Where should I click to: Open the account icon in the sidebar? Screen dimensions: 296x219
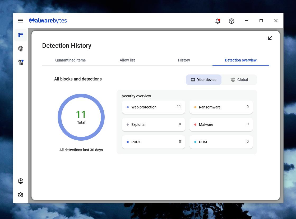(x=21, y=181)
